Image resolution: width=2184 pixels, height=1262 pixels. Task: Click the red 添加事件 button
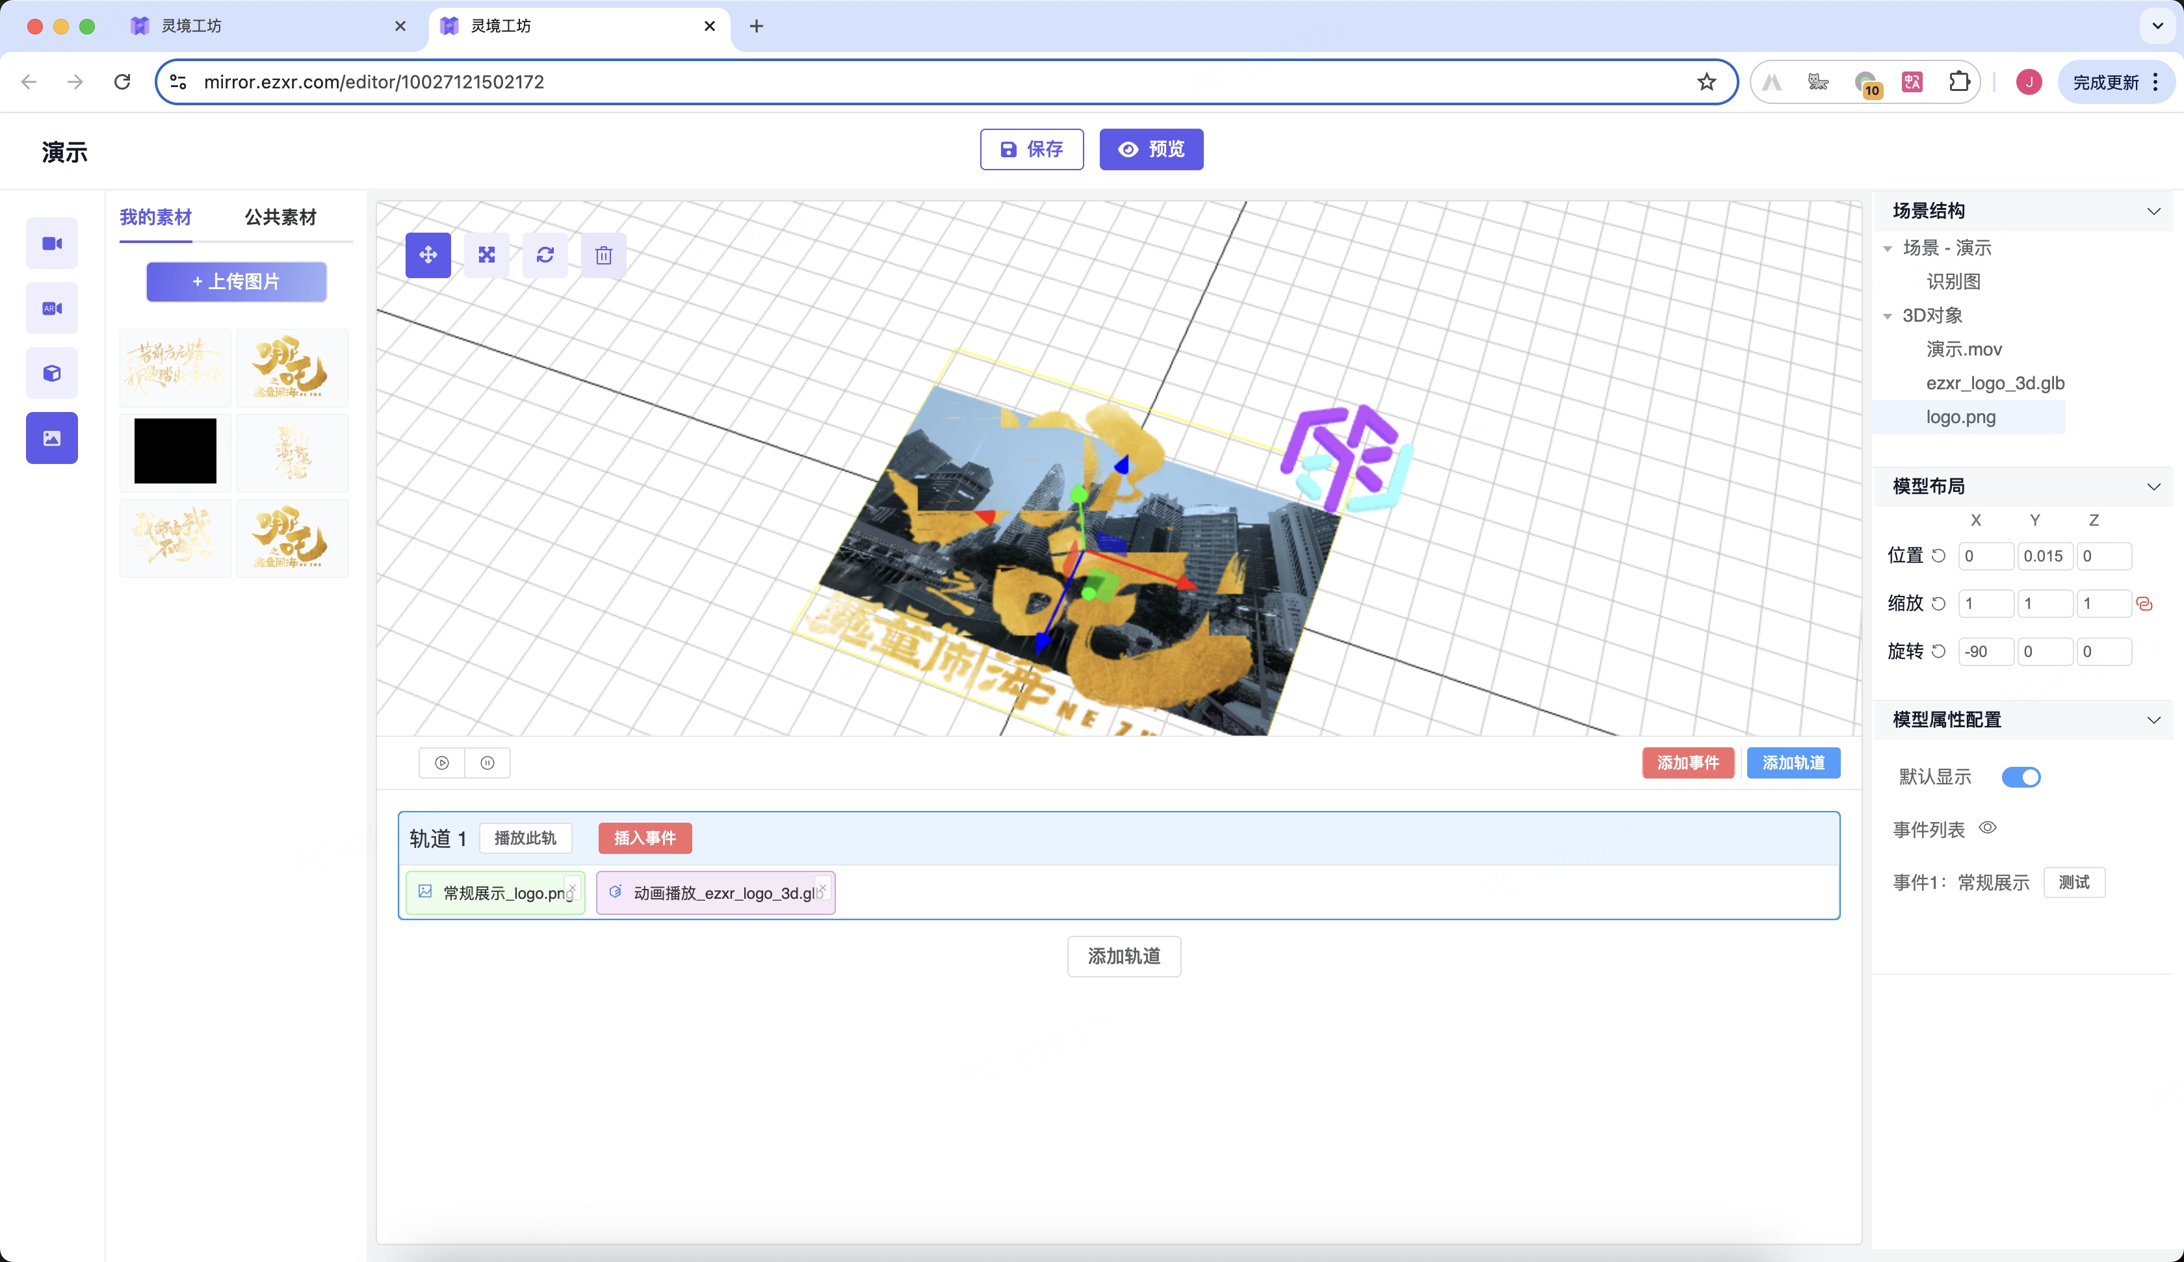coord(1687,763)
